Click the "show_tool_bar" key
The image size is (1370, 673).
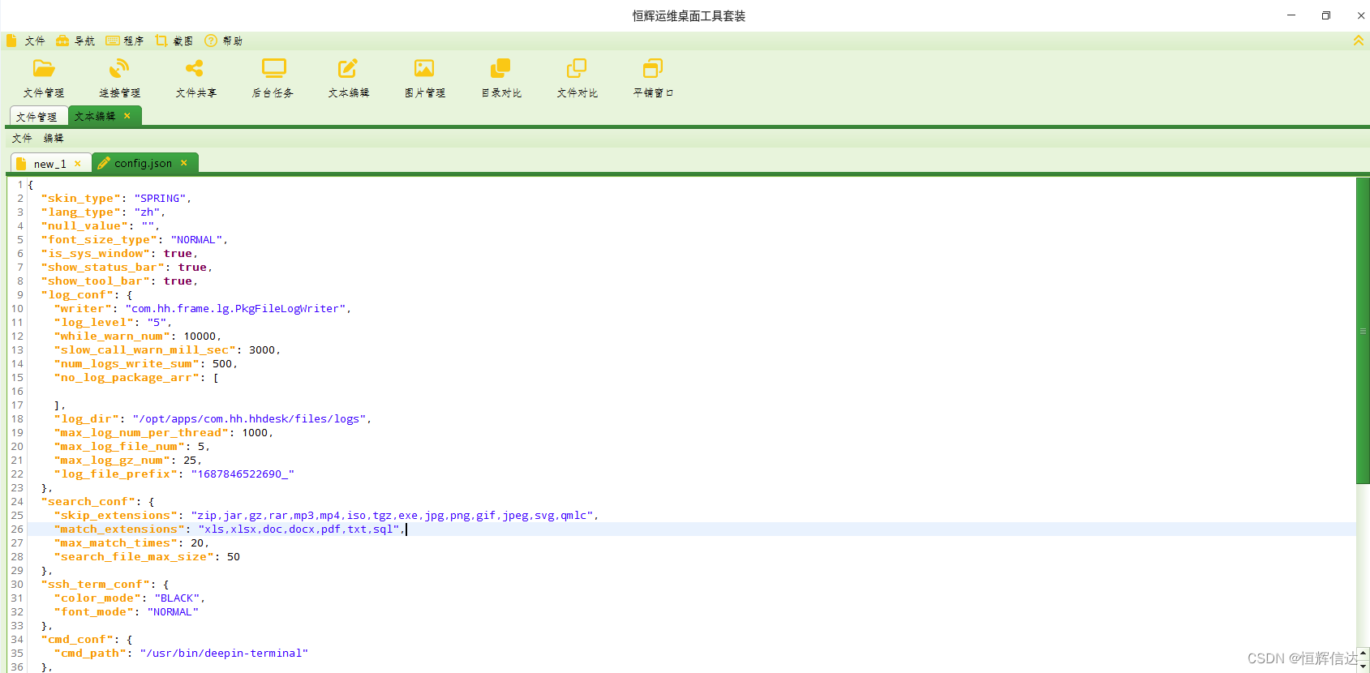96,281
